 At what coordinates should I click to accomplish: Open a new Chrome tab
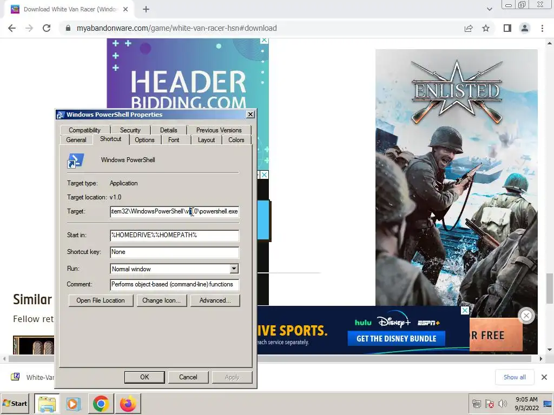(146, 10)
